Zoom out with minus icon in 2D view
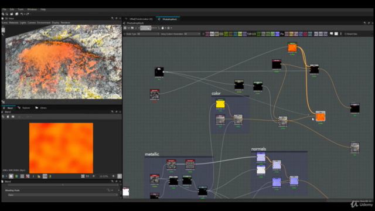The width and height of the screenshot is (375, 211). pos(94,176)
